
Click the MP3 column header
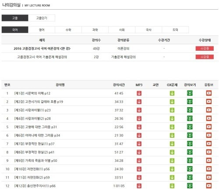[x=139, y=85]
